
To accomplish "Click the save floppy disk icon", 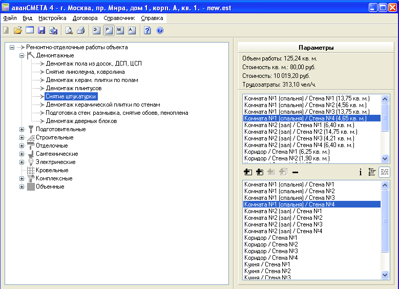I will click(41, 30).
